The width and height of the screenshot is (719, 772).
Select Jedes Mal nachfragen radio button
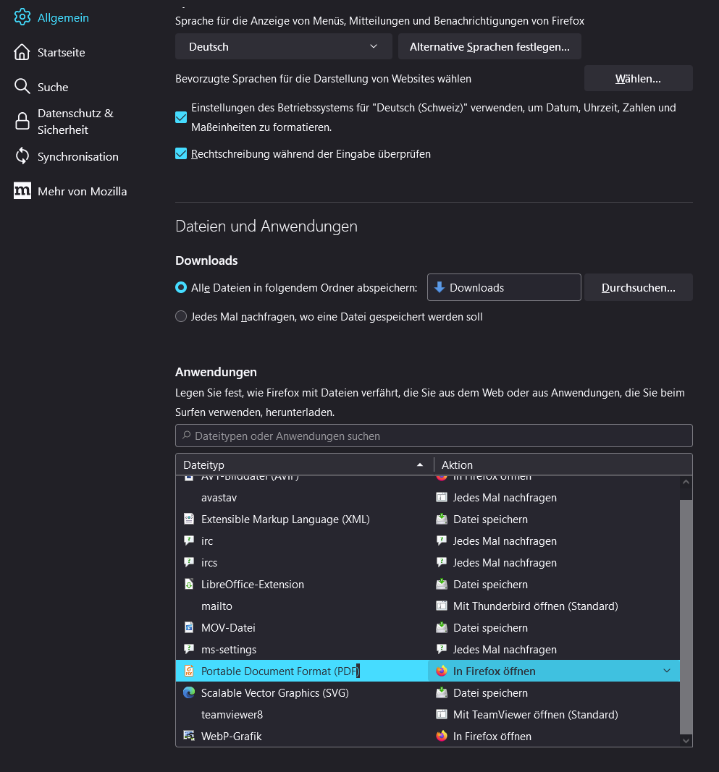click(181, 316)
